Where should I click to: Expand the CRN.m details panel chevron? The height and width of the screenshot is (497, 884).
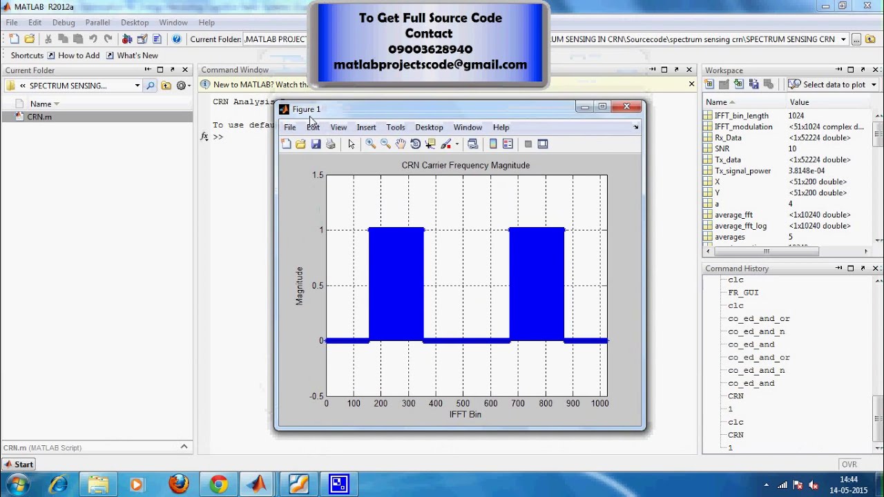pos(184,447)
